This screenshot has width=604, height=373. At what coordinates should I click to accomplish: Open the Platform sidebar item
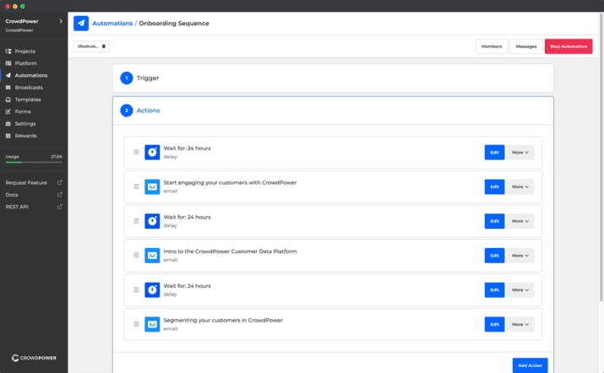(x=26, y=63)
